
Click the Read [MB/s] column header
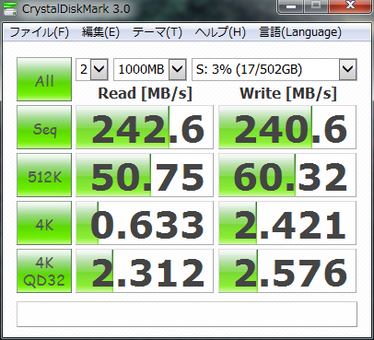coord(145,93)
